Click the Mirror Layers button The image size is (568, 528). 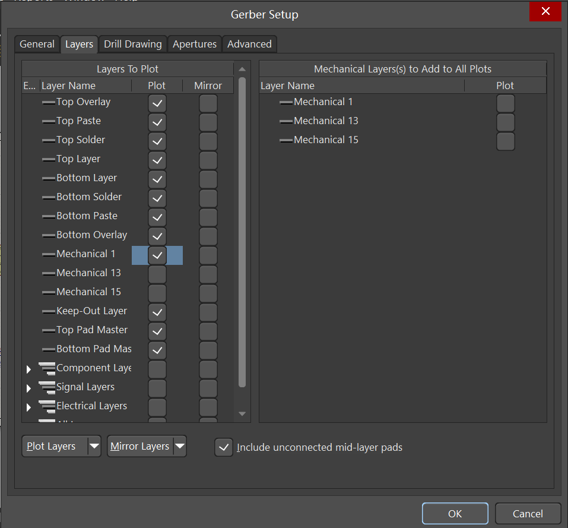tap(140, 446)
